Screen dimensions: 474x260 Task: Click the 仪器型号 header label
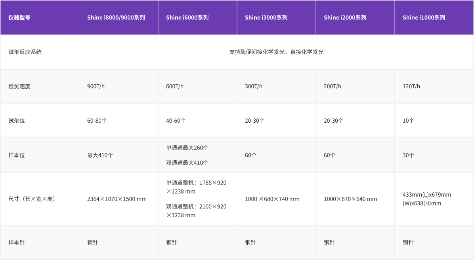coord(19,17)
